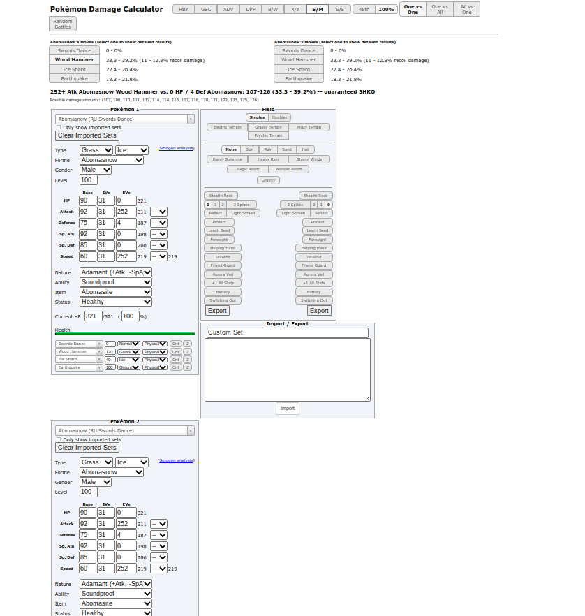Open Pokémon 1 Status dropdown
Screen dimensions: 585x616
click(x=116, y=302)
